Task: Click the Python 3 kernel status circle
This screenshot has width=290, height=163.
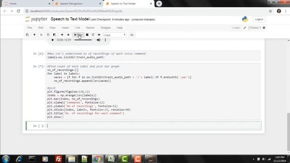Action: [x=264, y=28]
